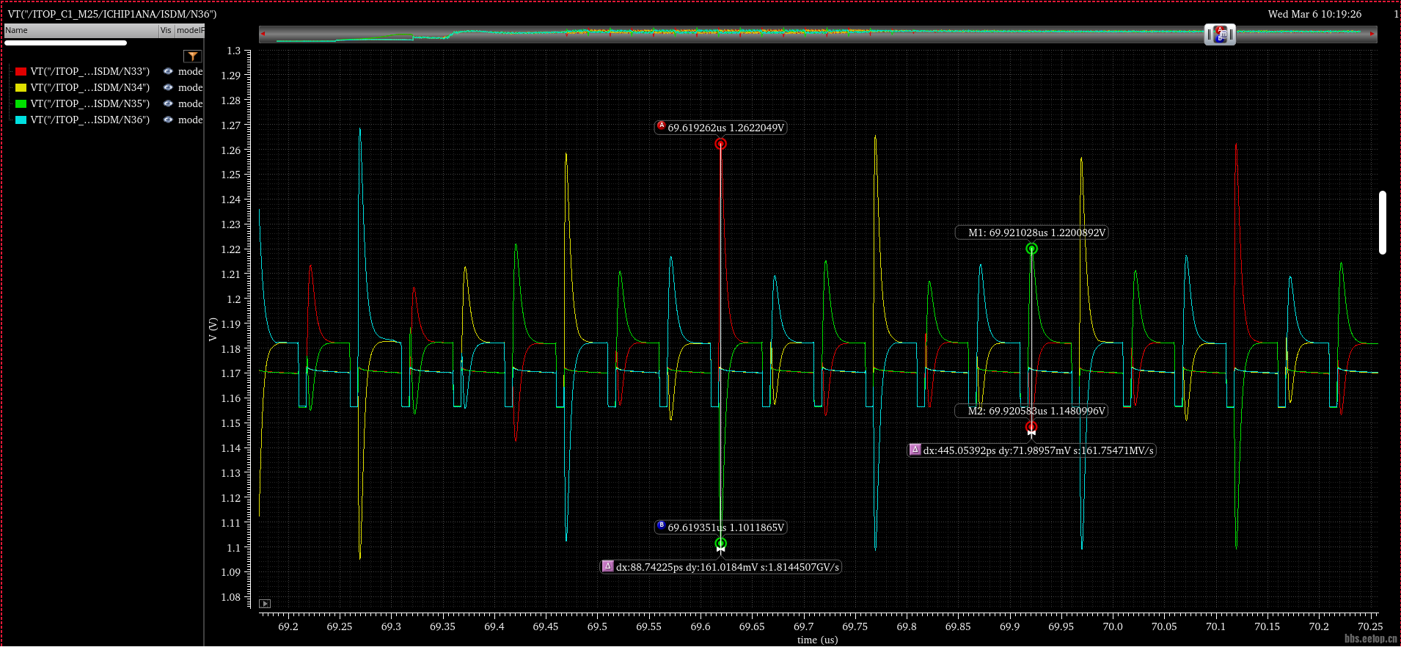
Task: Click the delta label dx:445.05392ps
Action: (1032, 450)
